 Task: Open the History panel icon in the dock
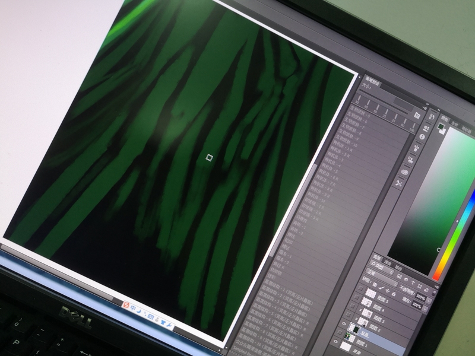tap(432, 117)
